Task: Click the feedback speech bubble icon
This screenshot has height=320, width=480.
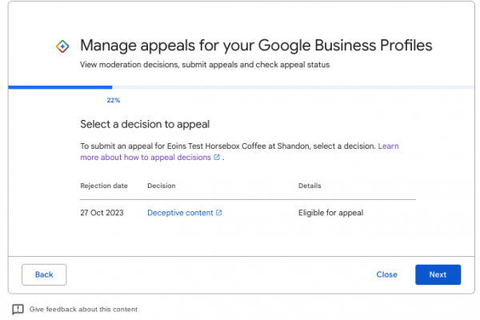Action: 18,309
